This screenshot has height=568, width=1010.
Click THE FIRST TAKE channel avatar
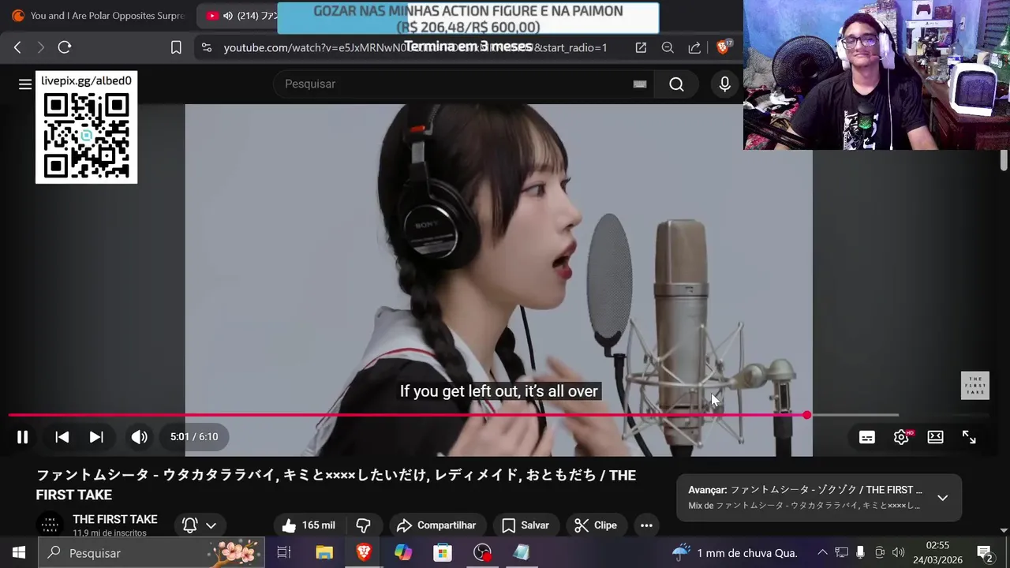pos(50,525)
